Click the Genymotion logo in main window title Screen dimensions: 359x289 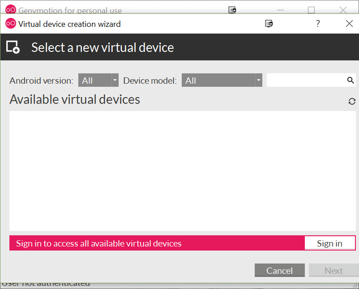(x=11, y=9)
